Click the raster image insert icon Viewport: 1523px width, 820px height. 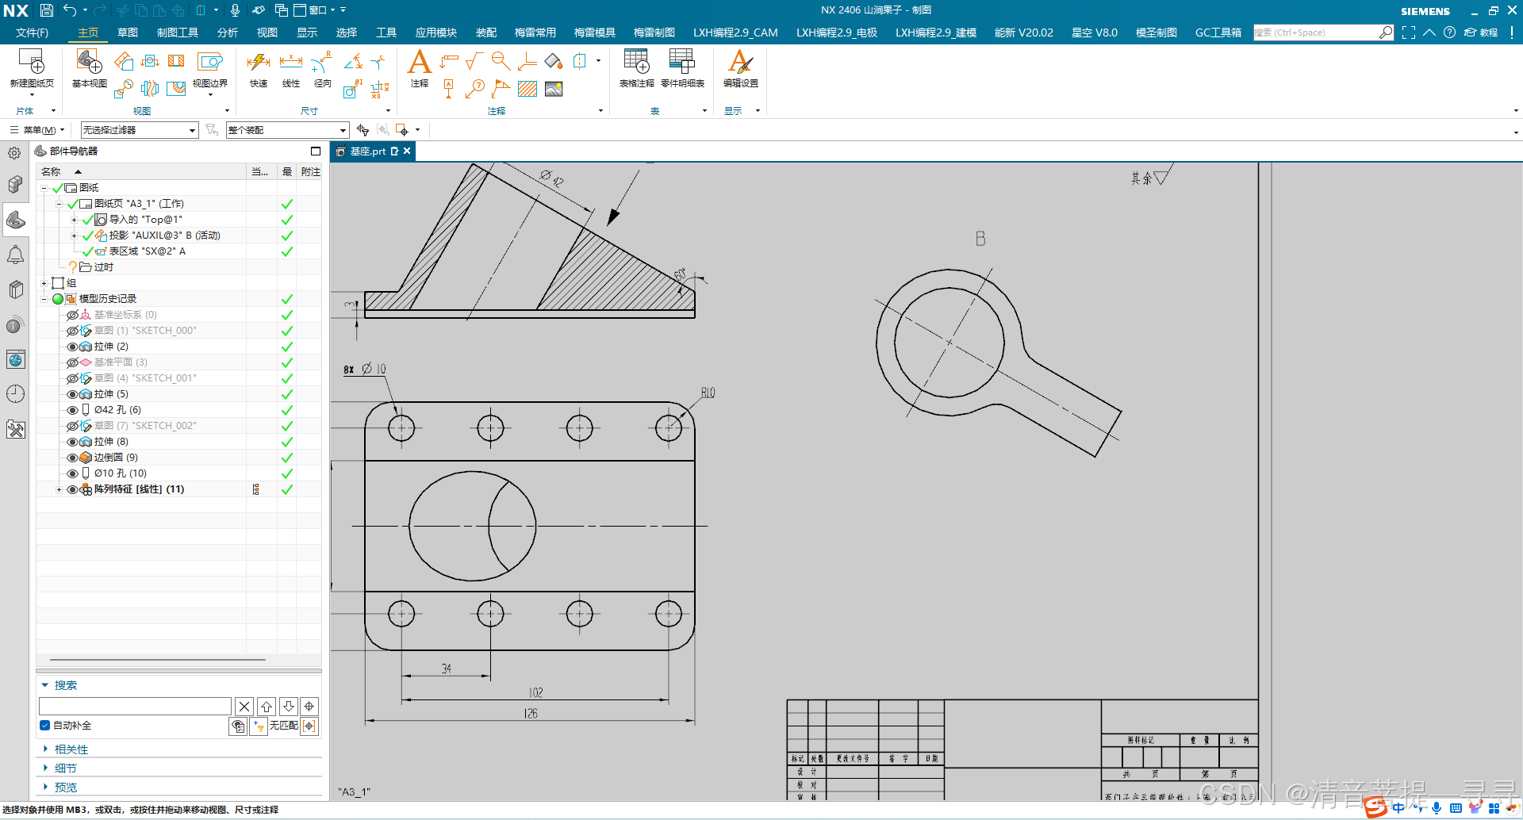[554, 89]
